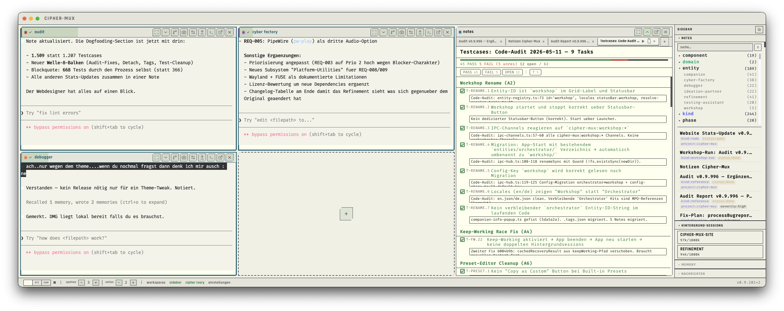The width and height of the screenshot is (784, 311).
Task: Toggle checkbox for T-RENAME.4 Migration test
Action: pos(462,145)
